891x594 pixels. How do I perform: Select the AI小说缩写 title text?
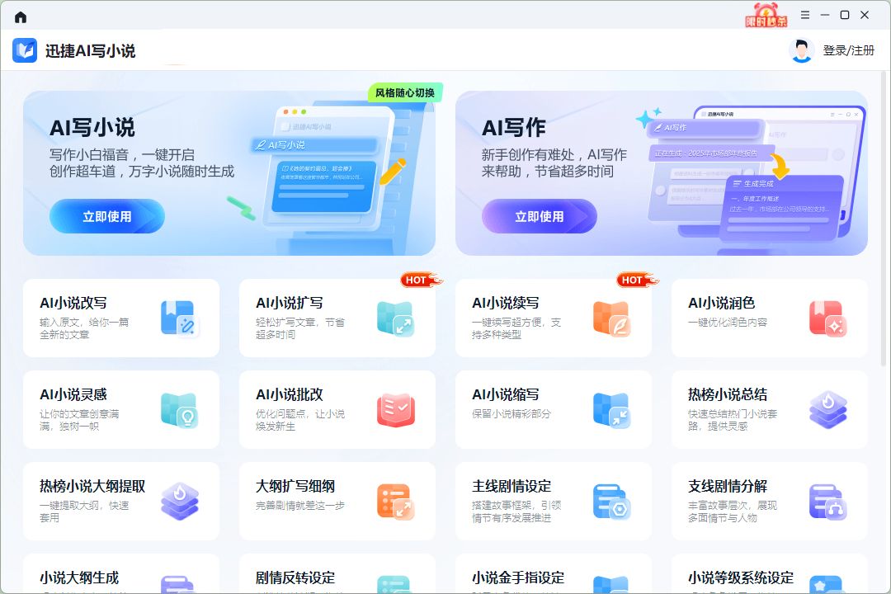tap(506, 394)
